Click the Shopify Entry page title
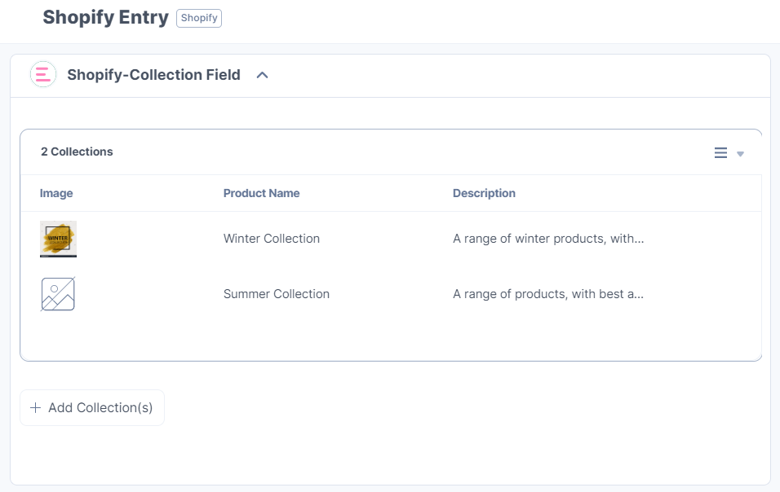The width and height of the screenshot is (780, 492). 105,16
